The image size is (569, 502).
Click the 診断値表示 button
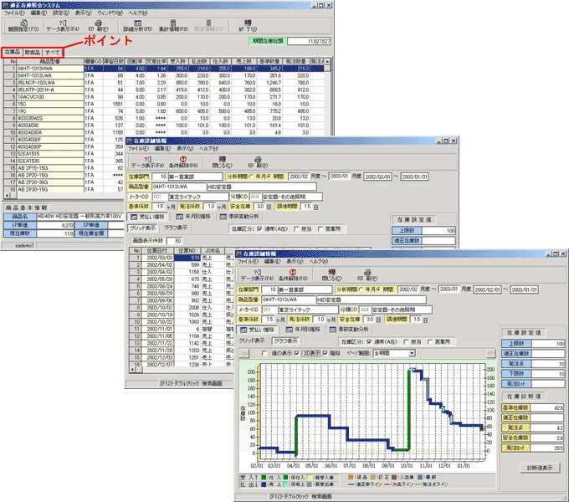pyautogui.click(x=540, y=468)
